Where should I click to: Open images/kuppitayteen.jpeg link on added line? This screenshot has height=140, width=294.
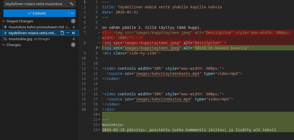[152, 48]
